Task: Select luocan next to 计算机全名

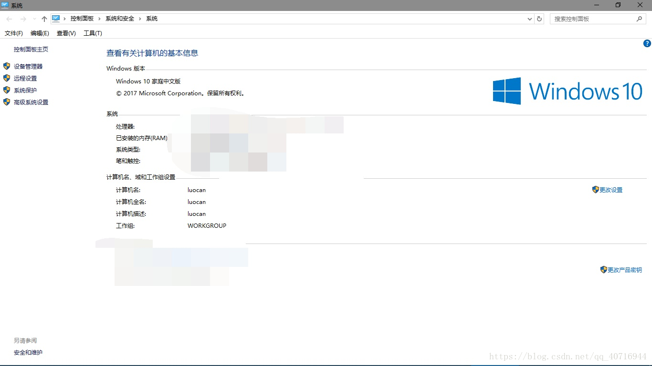Action: [197, 202]
